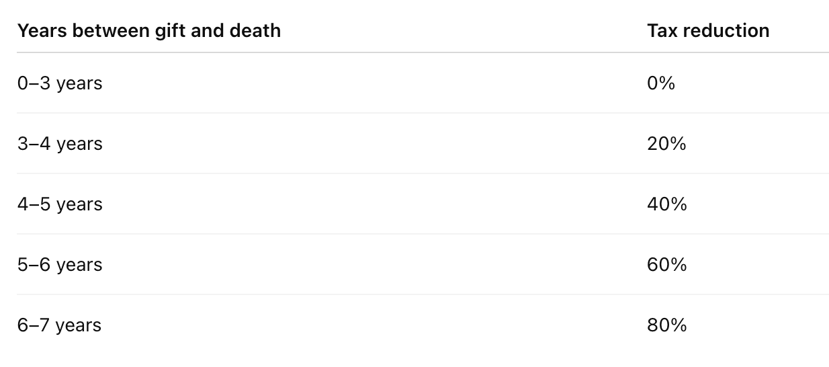Select the "0–3 years" cell

(x=60, y=83)
